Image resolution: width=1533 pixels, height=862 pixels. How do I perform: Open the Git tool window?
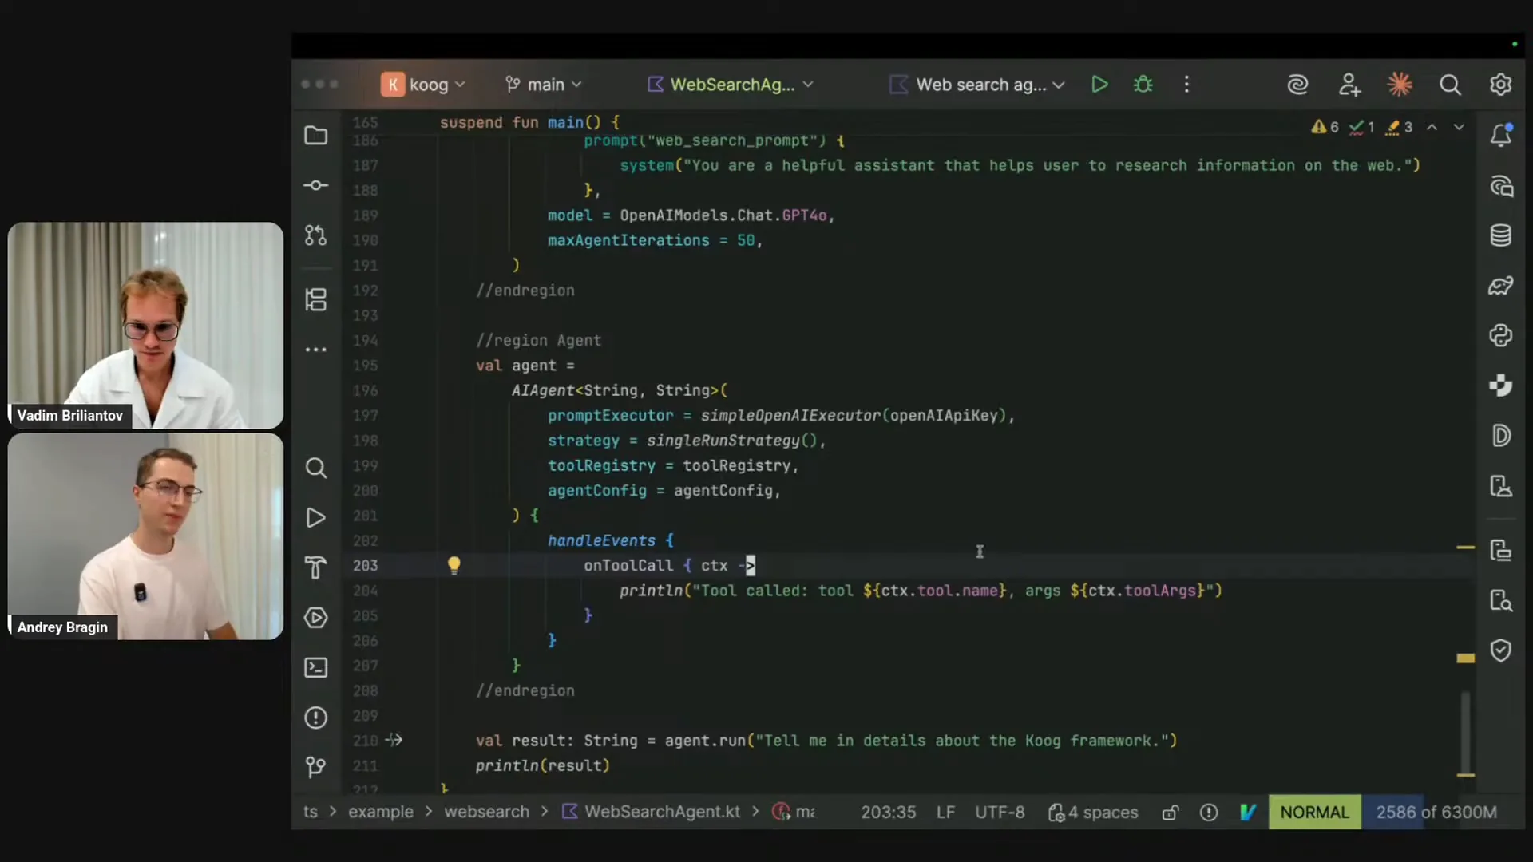[x=316, y=767]
